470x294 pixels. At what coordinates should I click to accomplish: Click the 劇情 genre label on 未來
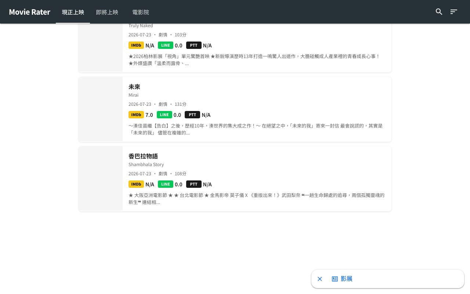[x=163, y=104]
